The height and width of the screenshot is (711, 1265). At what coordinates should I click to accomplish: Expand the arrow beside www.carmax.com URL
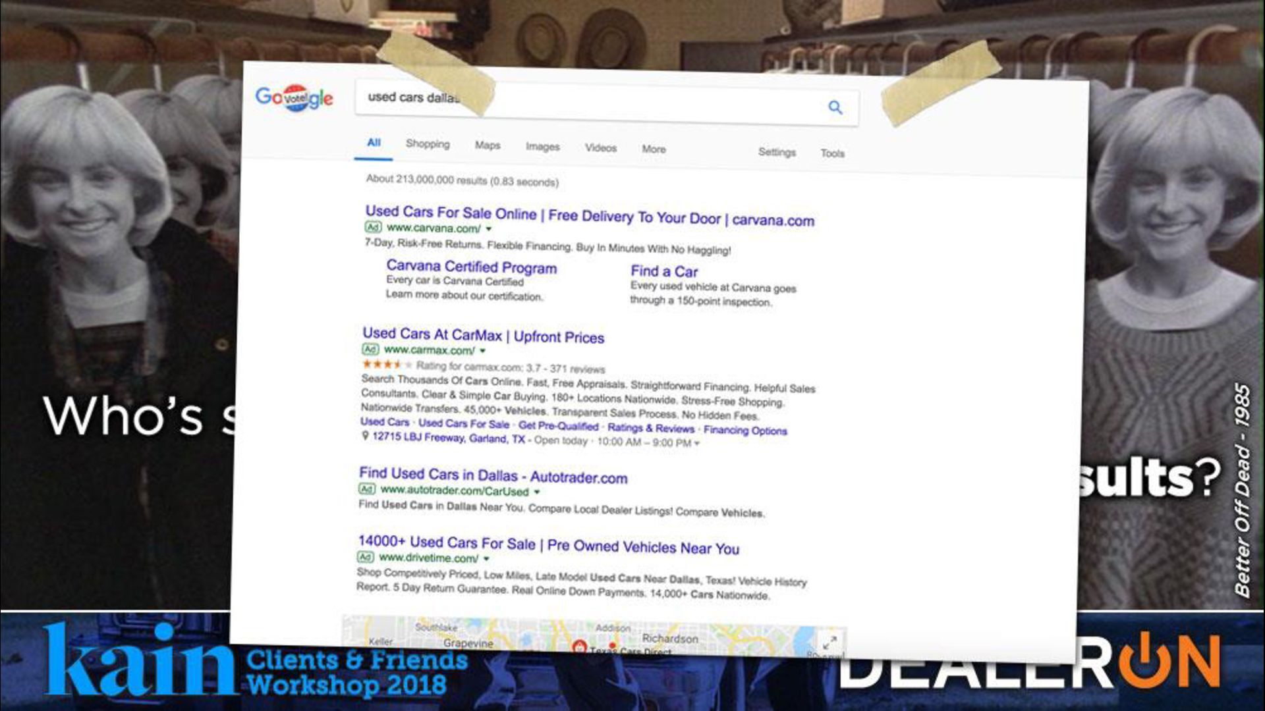tap(482, 351)
